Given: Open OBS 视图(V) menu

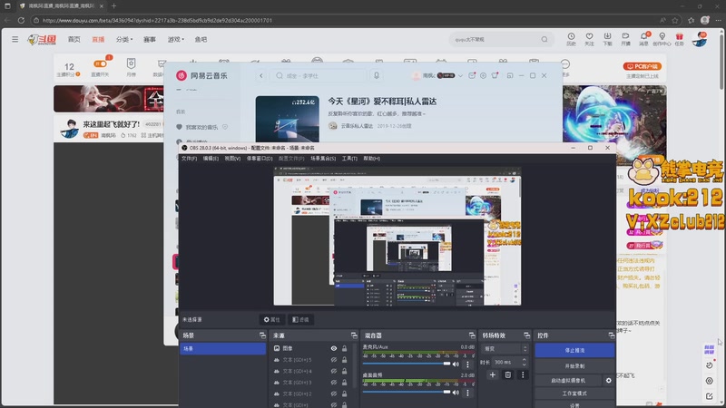Looking at the screenshot, I should coord(232,158).
